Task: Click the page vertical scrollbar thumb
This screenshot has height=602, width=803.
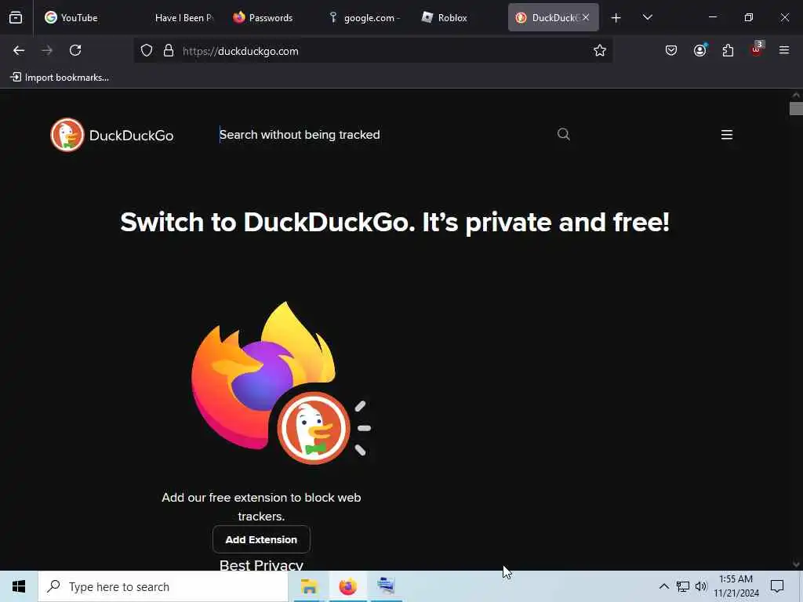Action: pos(796,108)
